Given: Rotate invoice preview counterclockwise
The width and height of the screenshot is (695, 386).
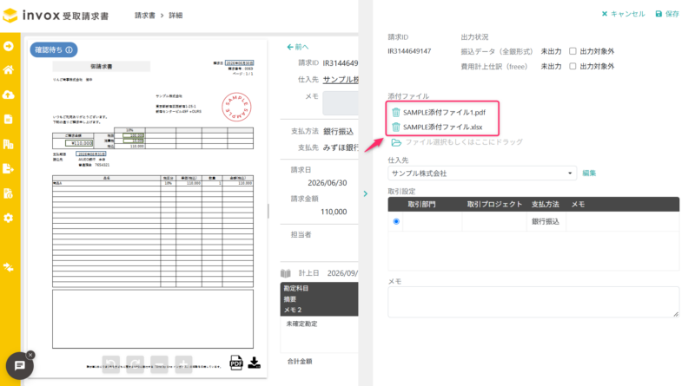Looking at the screenshot, I should [111, 364].
